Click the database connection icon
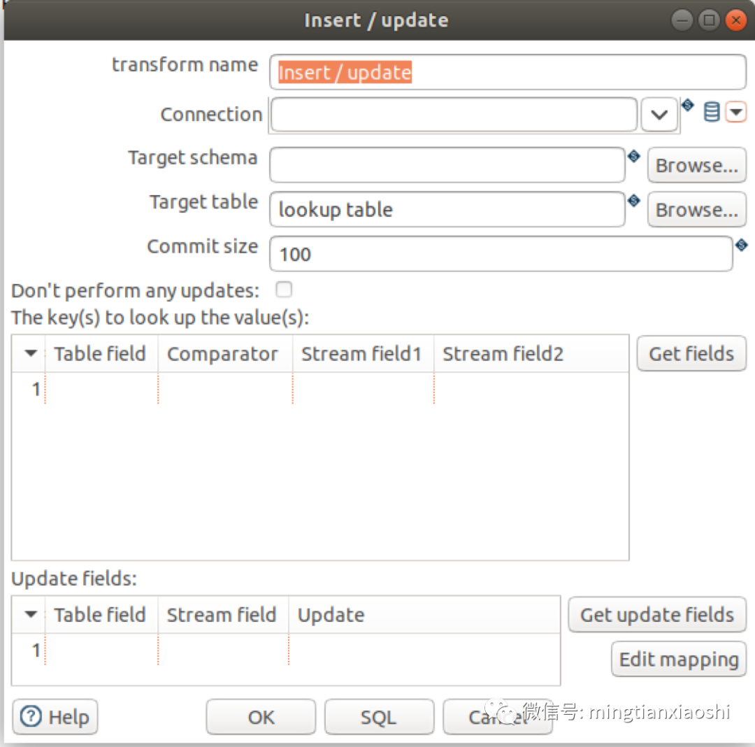 coord(711,112)
